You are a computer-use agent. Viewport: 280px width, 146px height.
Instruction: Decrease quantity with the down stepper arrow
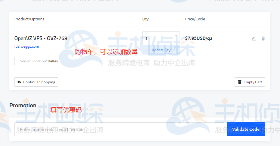tap(176, 42)
